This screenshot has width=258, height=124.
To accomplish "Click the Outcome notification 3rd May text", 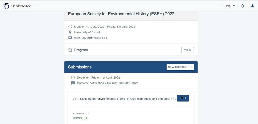I will click(107, 83).
